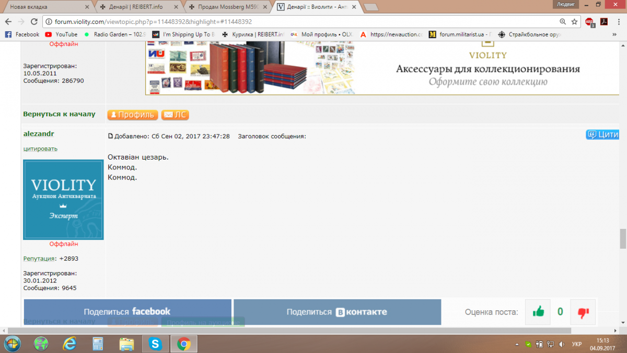
Task: Send a private message via ЛС button
Action: click(x=175, y=115)
